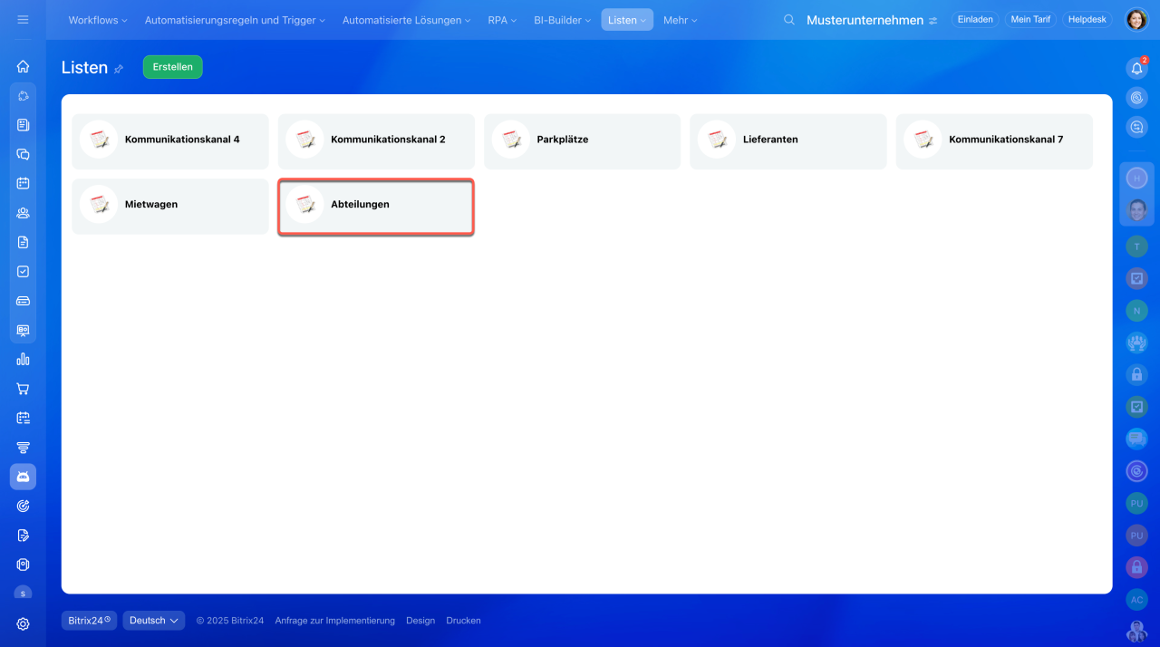
Task: Open the calendar icon in left sidebar
Action: pos(23,183)
